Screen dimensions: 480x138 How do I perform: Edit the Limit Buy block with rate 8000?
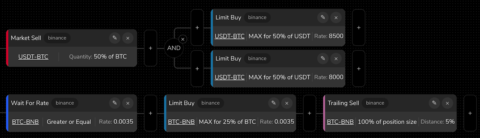(323, 58)
